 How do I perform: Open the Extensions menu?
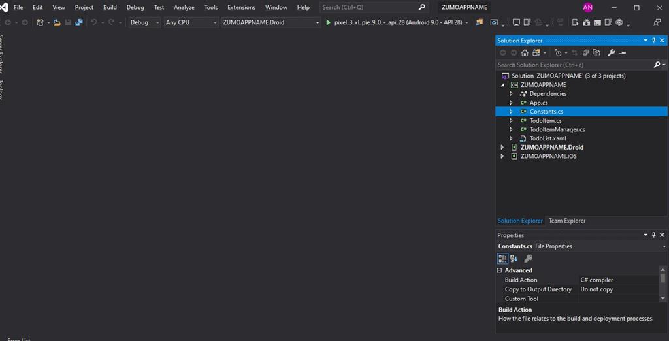242,7
